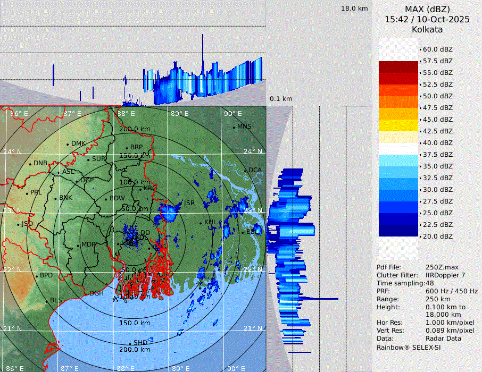482x372 pixels.
Task: Click the 150.0 km range label over the sea
Action: tap(135, 323)
